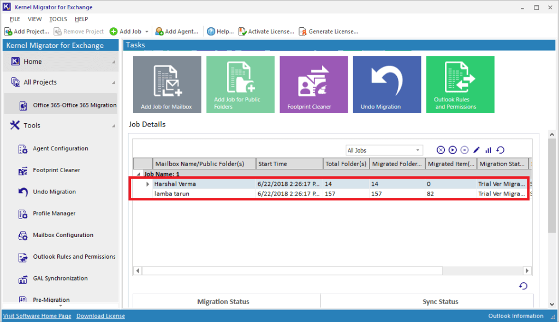
Task: Open Outlook Rules and Permissions tile
Action: click(x=460, y=84)
